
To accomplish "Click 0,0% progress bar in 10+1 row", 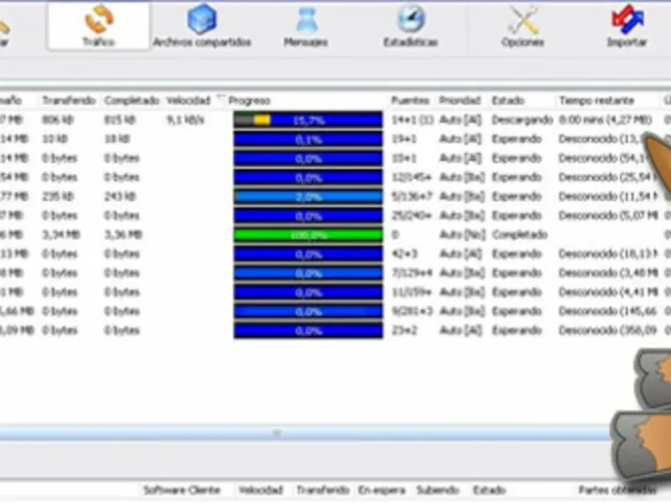I will click(x=308, y=158).
